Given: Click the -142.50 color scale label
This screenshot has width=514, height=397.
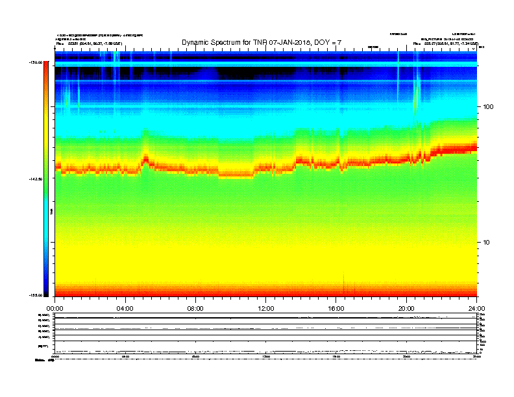Looking at the screenshot, I should (36, 179).
